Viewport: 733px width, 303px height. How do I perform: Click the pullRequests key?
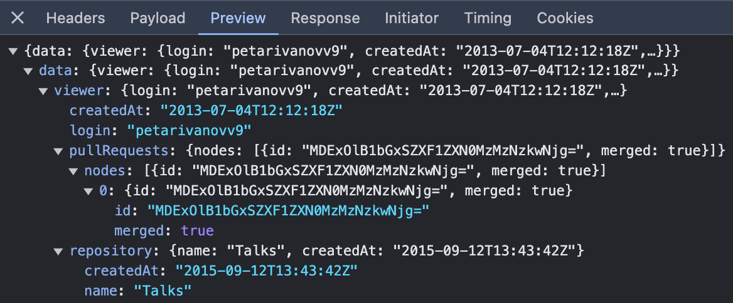[119, 151]
